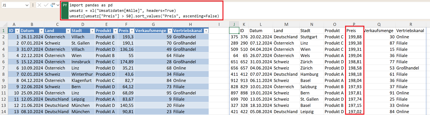The image size is (430, 115).
Task: Expand the Python output type dropdown arrow
Action: (x=58, y=5)
